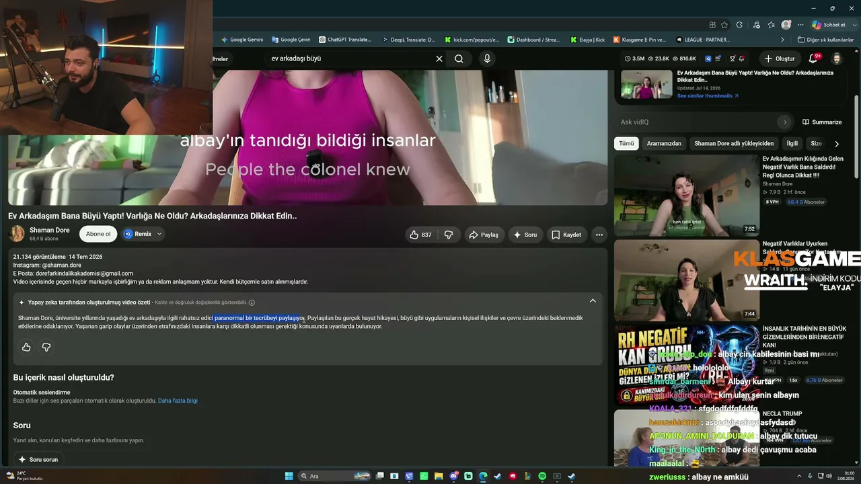Open the ChatGPT Translate bookmark
Image resolution: width=861 pixels, height=484 pixels.
345,40
